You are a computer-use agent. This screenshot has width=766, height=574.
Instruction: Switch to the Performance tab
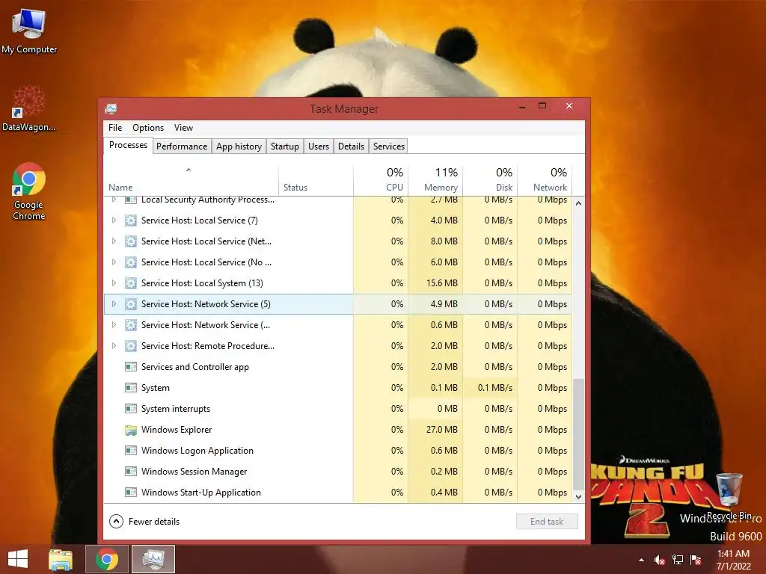[182, 146]
